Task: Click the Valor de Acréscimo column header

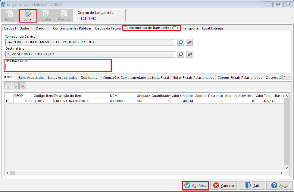Action: (239, 96)
